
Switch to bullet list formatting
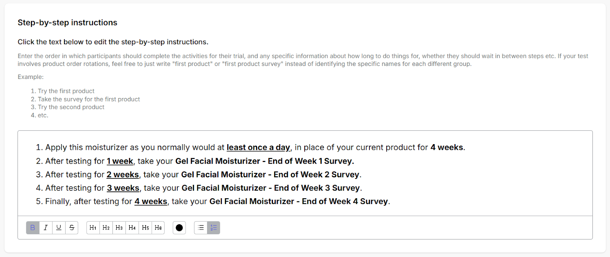point(201,228)
